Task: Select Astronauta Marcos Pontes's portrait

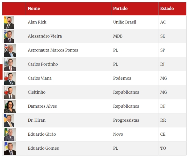Action: (x=10, y=50)
